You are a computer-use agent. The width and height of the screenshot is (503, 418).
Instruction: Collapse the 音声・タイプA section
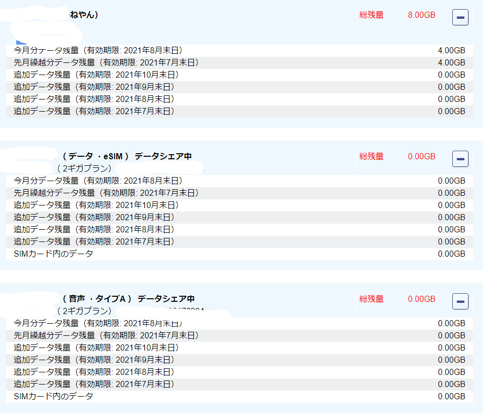[x=460, y=302]
